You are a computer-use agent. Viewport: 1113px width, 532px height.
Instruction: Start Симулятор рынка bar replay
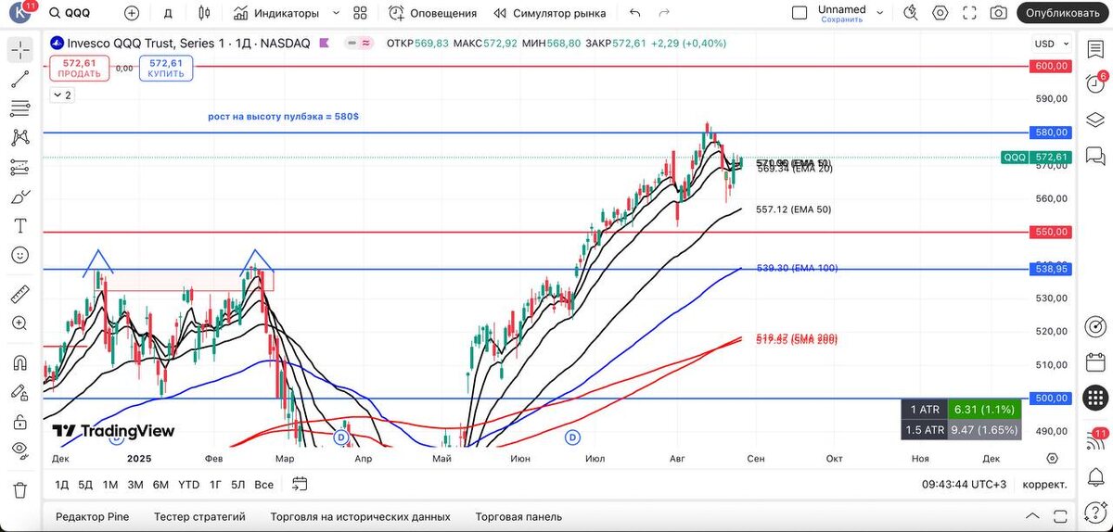(549, 13)
